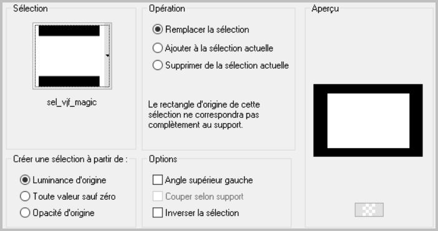Click the Aperçu group heading
The width and height of the screenshot is (438, 231).
pyautogui.click(x=325, y=8)
